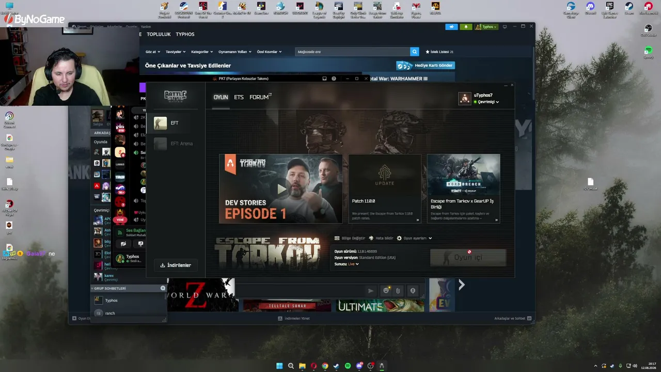Click the image icon in the PKT window title bar
661x372 pixels.
click(x=324, y=79)
